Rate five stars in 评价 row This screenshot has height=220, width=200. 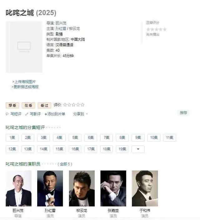coord(82,105)
